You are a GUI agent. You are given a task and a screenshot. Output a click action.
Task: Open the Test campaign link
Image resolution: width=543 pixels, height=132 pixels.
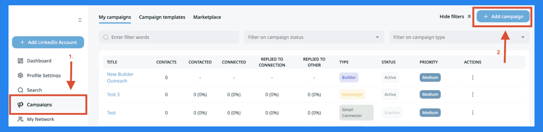pyautogui.click(x=111, y=113)
